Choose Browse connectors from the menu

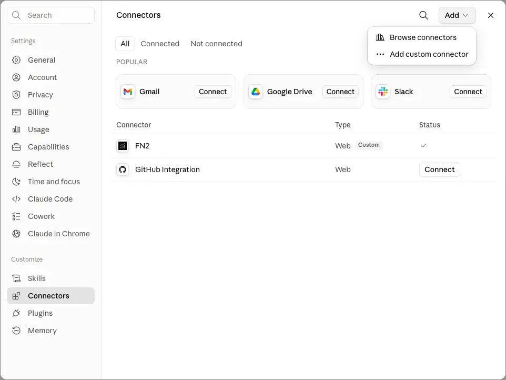coord(422,37)
